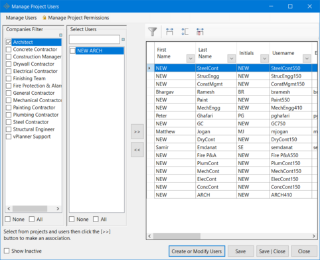Click the ConstMgmt last name cell
The image size is (320, 260).
(x=216, y=84)
